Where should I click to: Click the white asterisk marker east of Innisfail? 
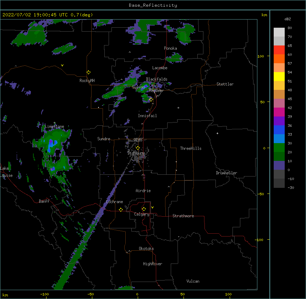(x=178, y=108)
